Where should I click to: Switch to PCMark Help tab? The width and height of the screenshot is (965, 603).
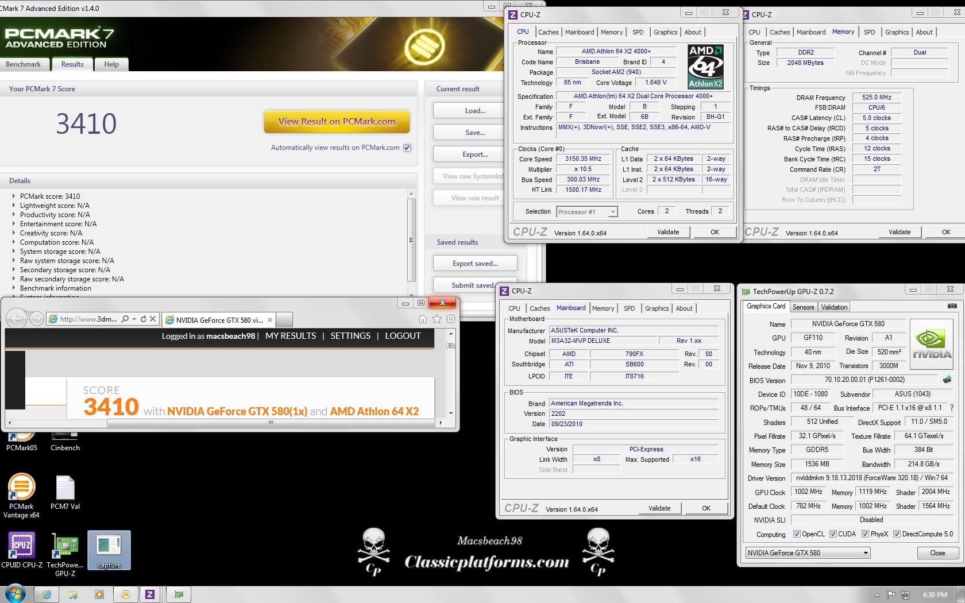click(x=111, y=64)
